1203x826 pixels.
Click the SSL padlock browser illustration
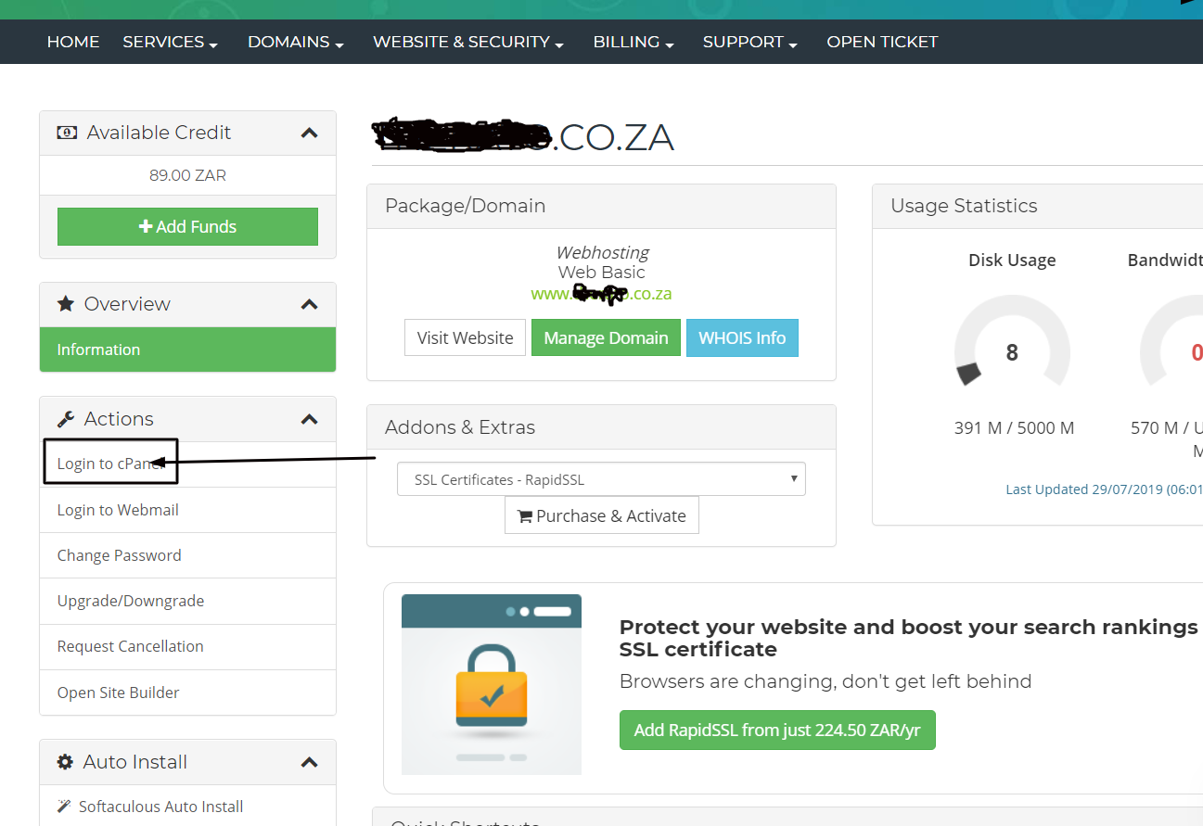pyautogui.click(x=492, y=684)
